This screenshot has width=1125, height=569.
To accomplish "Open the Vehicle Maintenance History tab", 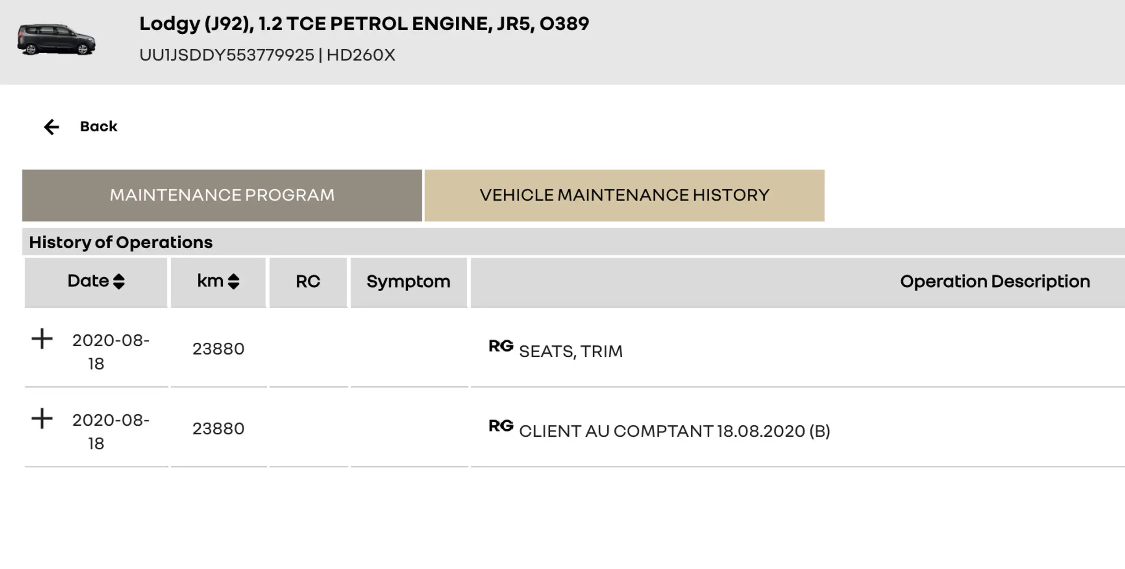I will click(624, 195).
